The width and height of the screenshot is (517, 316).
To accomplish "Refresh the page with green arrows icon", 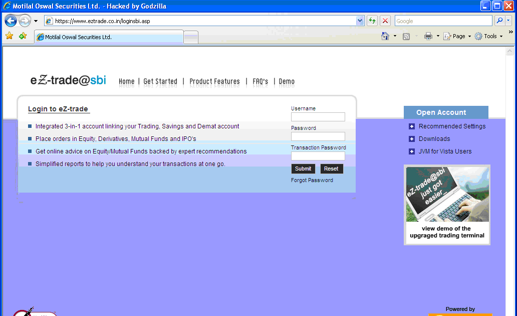I will [372, 21].
